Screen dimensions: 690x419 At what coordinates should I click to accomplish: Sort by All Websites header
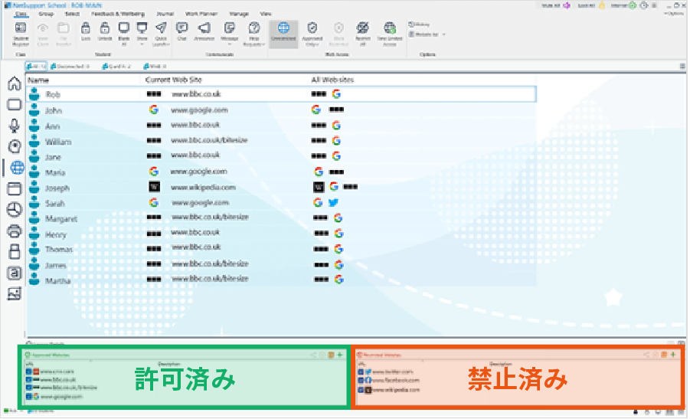(332, 80)
